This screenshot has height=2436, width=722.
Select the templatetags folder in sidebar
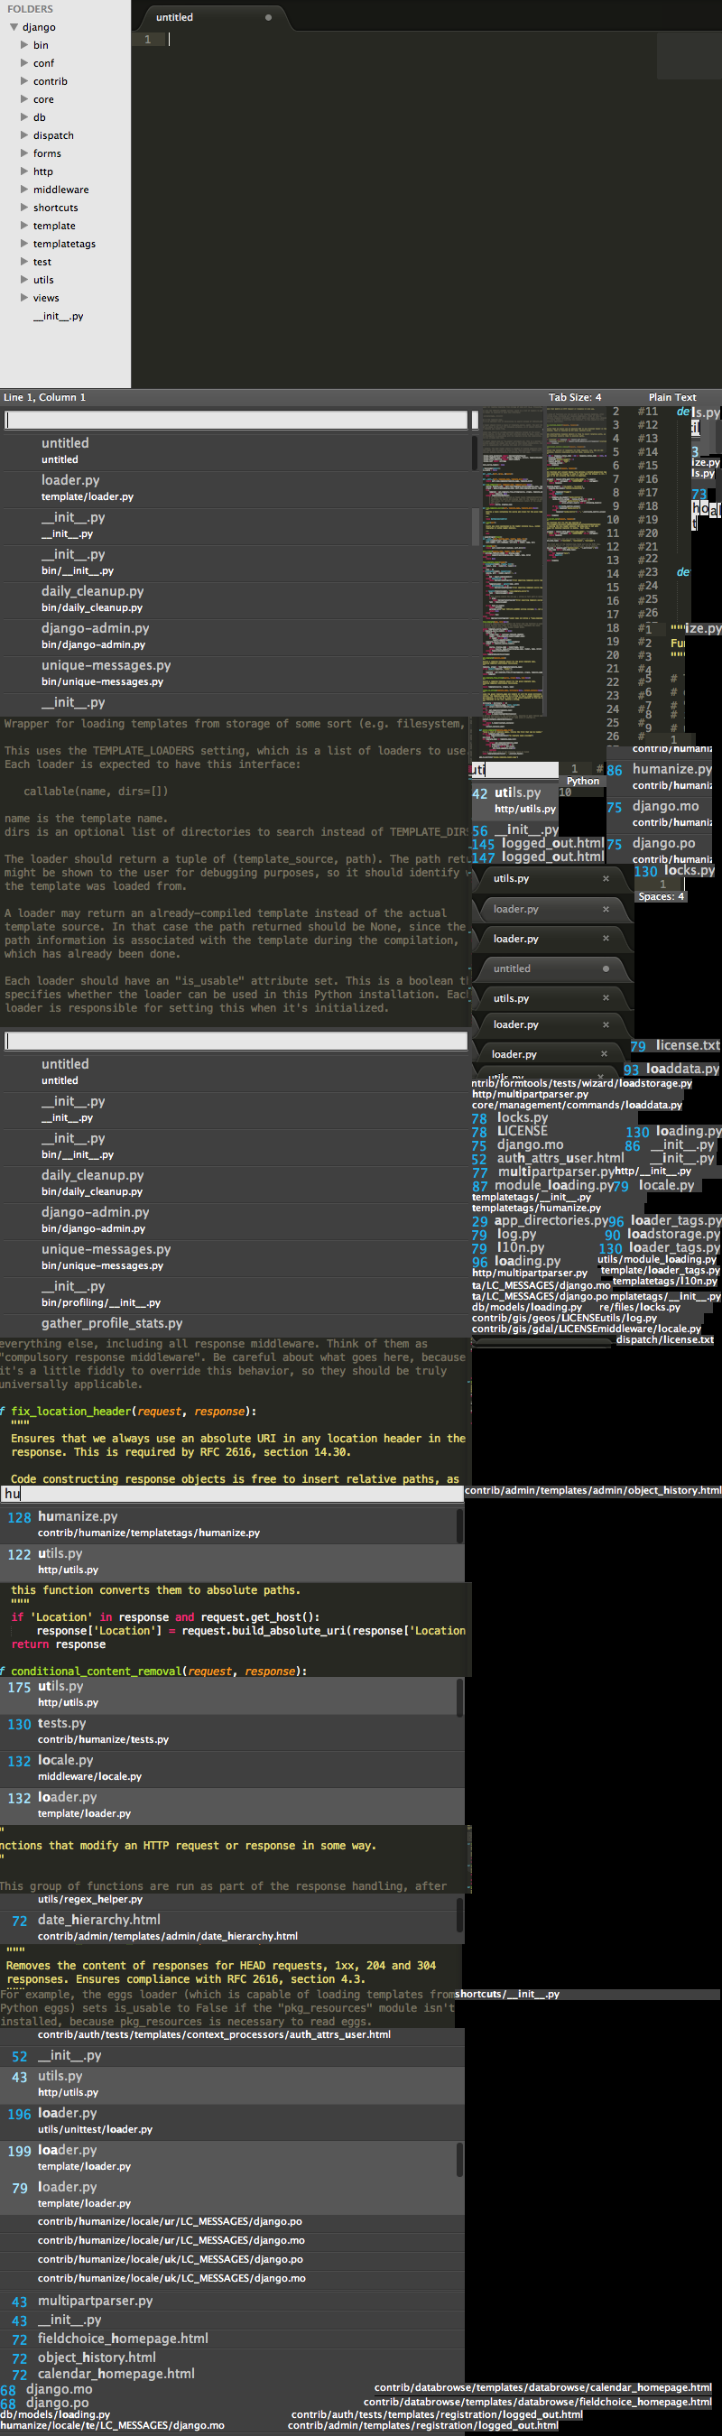coord(64,244)
